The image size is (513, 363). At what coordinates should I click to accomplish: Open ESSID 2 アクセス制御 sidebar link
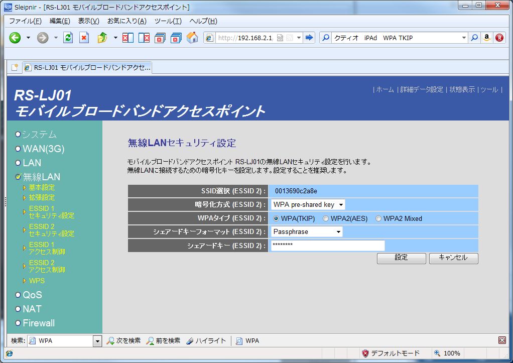(x=47, y=266)
